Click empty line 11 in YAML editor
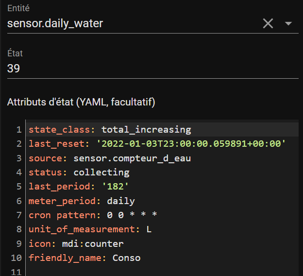The height and width of the screenshot is (276, 303). 162,271
